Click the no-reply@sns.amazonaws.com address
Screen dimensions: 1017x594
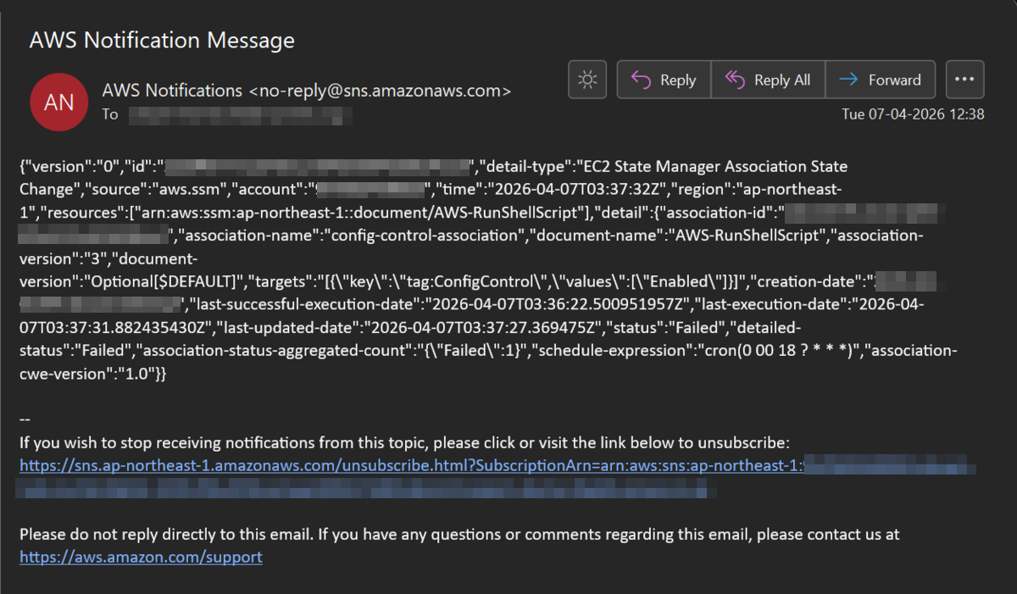click(380, 91)
